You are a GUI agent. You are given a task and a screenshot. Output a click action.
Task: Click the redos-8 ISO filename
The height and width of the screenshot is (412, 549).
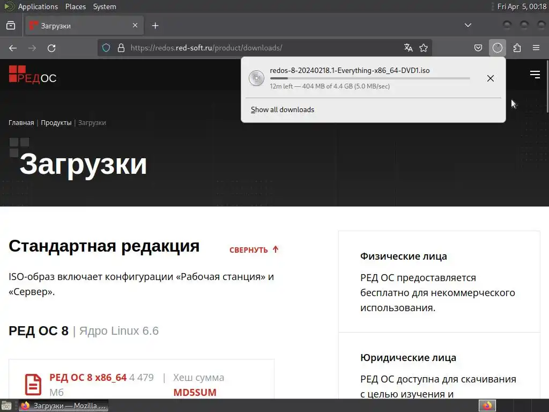pos(350,70)
